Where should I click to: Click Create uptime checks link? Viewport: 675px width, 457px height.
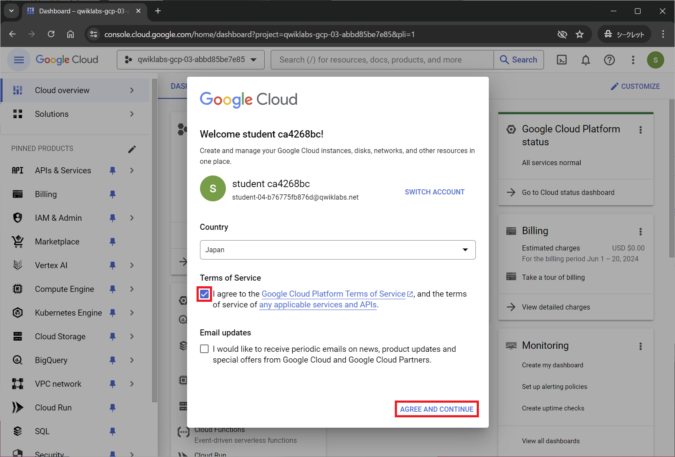click(x=553, y=408)
